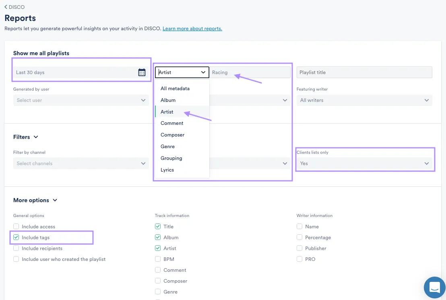The height and width of the screenshot is (300, 446).
Task: Enable the Include access checkbox
Action: coord(16,227)
